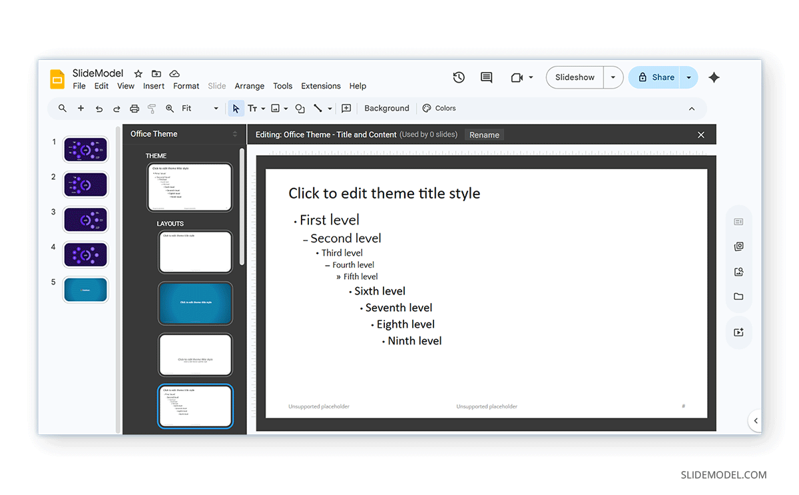This screenshot has width=799, height=495.
Task: Open the File menu
Action: [x=79, y=86]
